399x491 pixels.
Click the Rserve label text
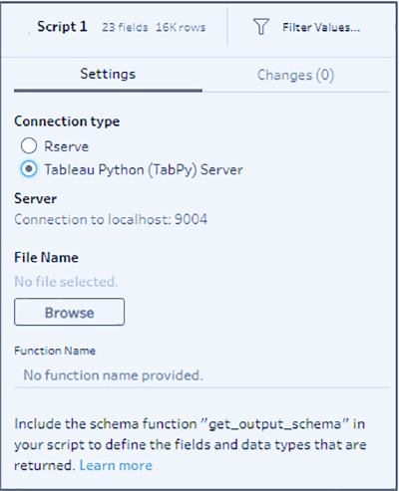(x=67, y=146)
